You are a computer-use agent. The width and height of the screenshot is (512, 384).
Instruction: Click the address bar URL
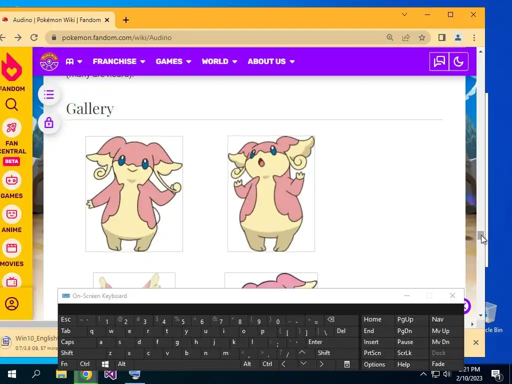point(116,37)
